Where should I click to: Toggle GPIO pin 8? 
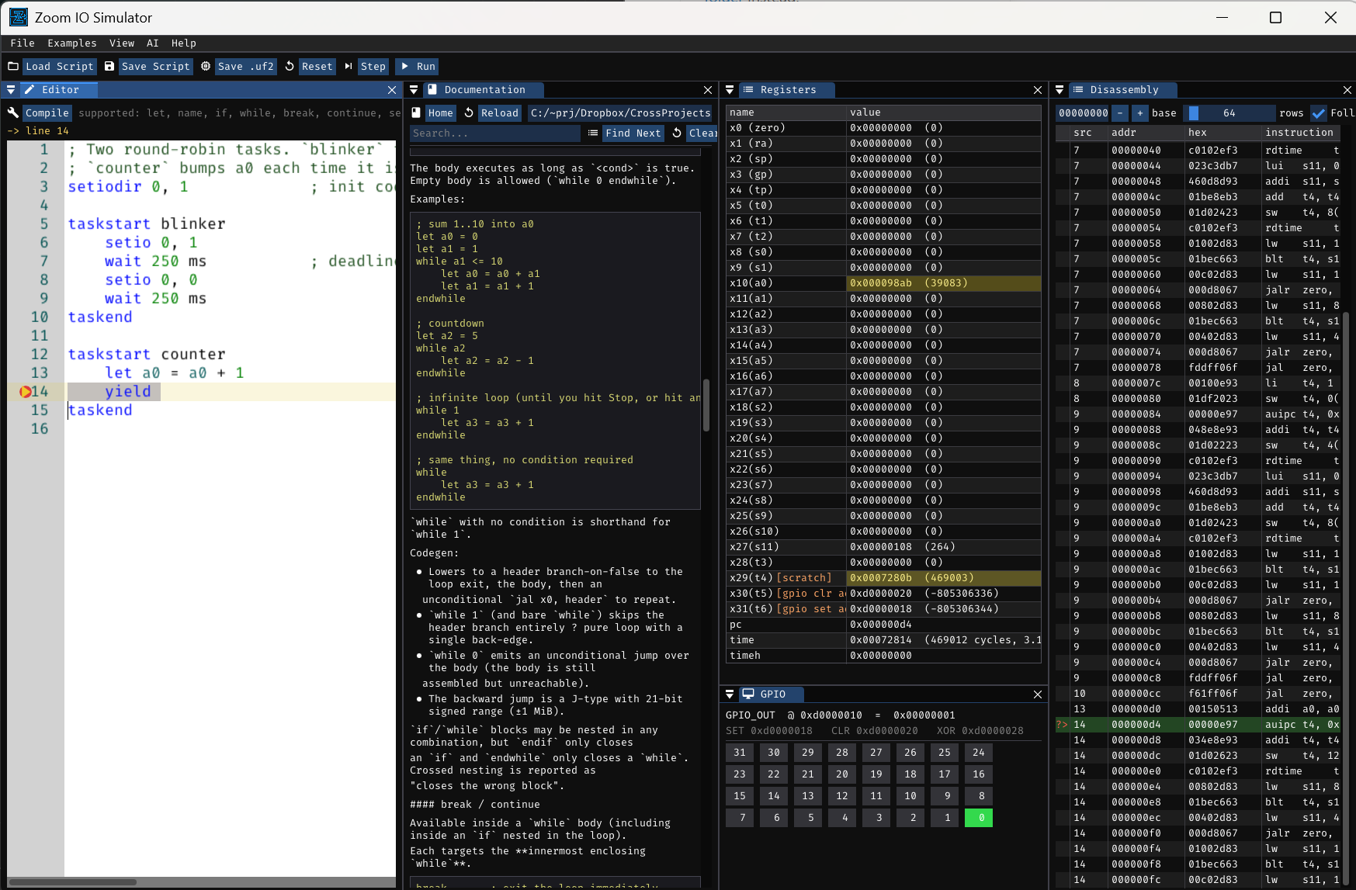pyautogui.click(x=979, y=796)
